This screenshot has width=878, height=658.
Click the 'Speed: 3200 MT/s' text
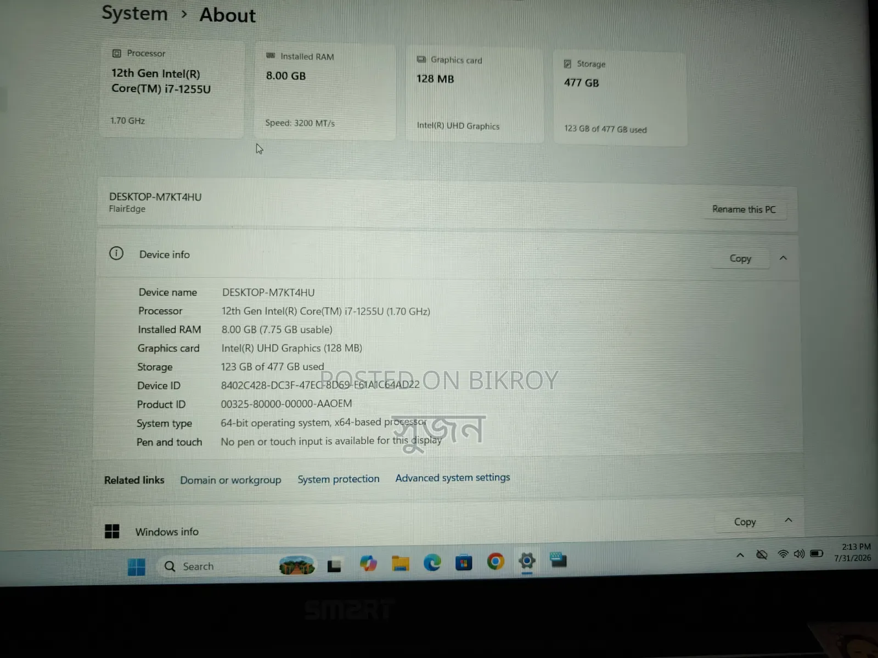300,123
